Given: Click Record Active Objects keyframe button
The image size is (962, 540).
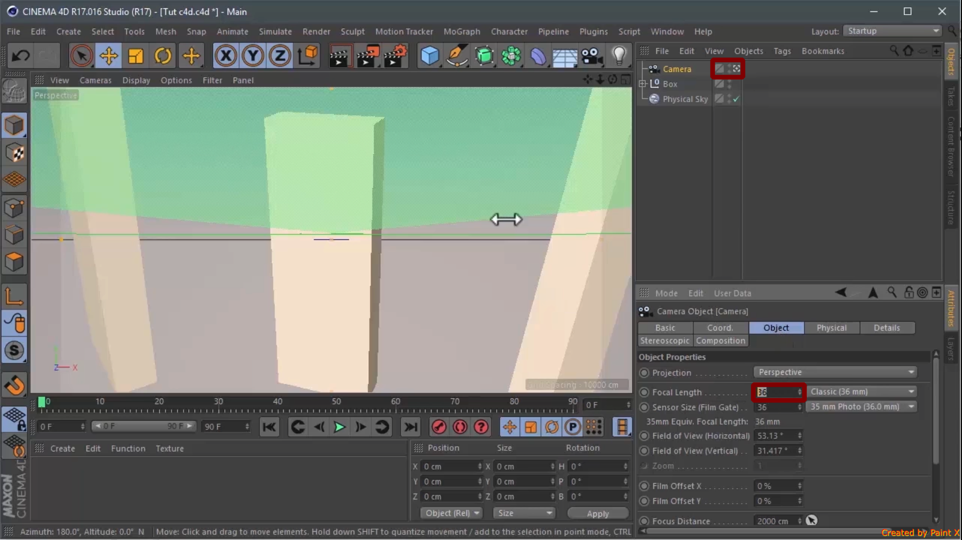Looking at the screenshot, I should pyautogui.click(x=439, y=427).
